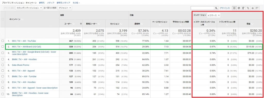Select the メディア primary dimension
The image size is (264, 98).
click(x=51, y=3)
